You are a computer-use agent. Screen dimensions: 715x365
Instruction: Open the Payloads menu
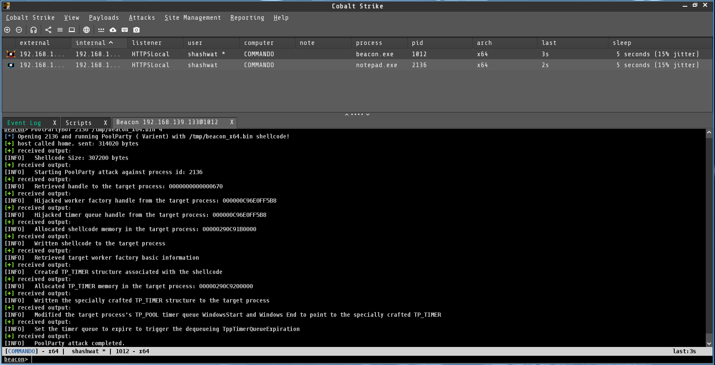[x=104, y=18]
